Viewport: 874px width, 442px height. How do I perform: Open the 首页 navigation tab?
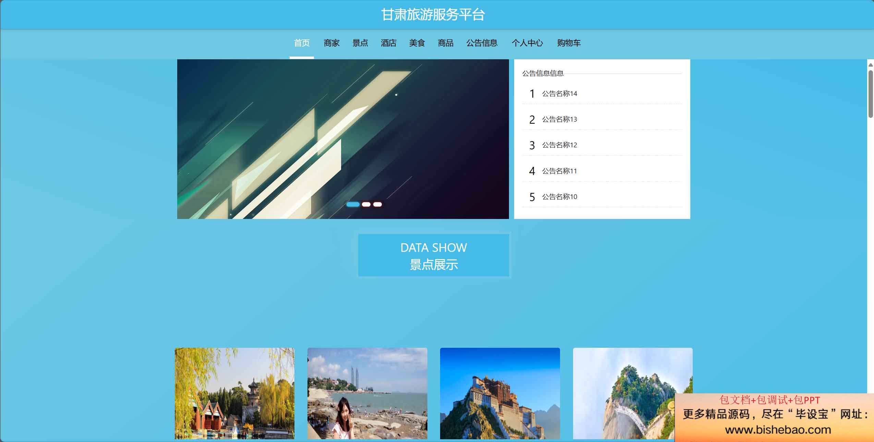point(302,43)
